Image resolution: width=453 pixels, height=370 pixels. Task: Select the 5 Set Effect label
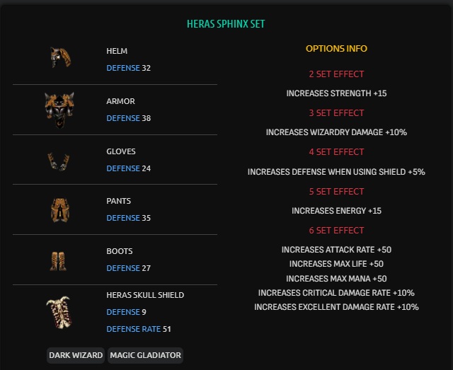click(336, 192)
